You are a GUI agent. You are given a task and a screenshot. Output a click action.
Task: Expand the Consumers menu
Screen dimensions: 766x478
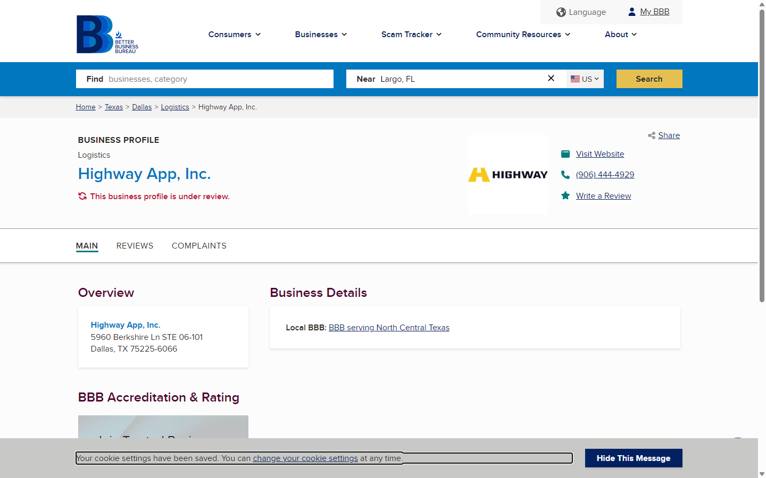pos(235,35)
